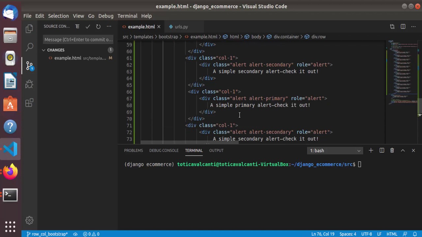The image size is (422, 237).
Task: Launch Firefox from the Ubuntu dock
Action: click(x=10, y=172)
